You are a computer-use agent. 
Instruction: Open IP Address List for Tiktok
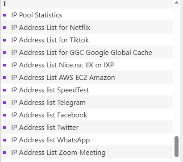50,40
